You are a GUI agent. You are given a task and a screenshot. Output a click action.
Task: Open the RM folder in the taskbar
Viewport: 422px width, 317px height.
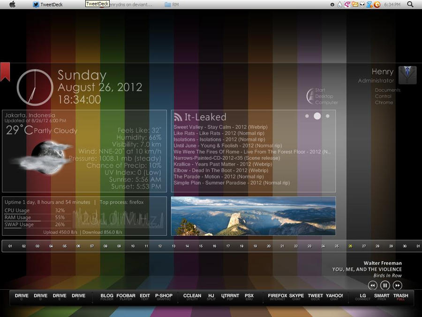pyautogui.click(x=172, y=5)
